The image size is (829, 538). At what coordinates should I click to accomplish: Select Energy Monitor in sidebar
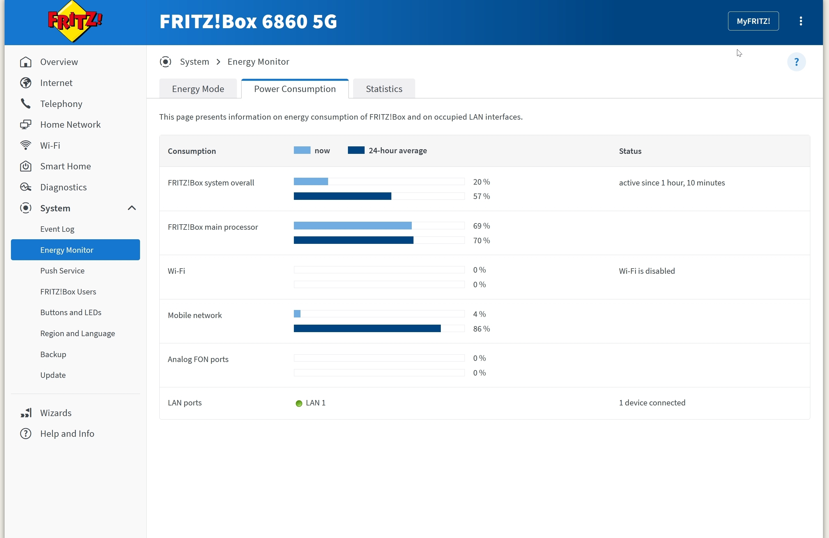coord(75,250)
